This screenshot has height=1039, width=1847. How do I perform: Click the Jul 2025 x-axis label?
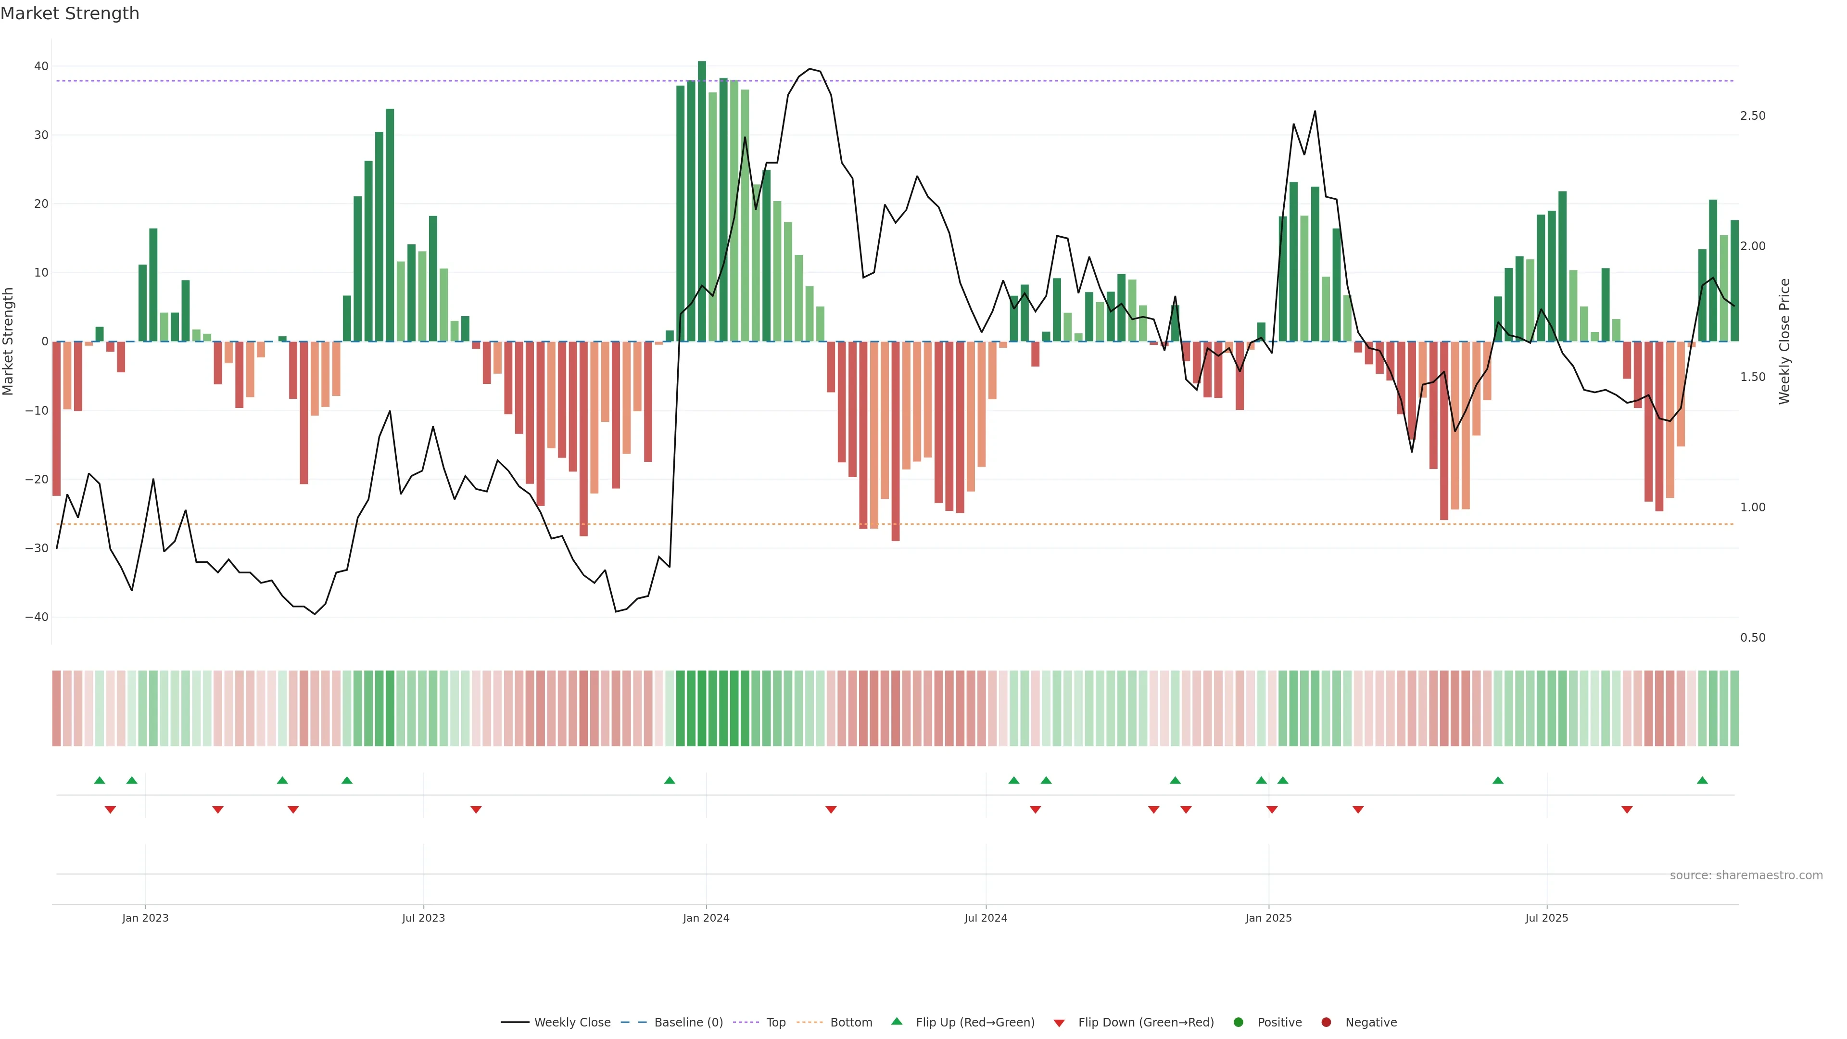[1546, 918]
